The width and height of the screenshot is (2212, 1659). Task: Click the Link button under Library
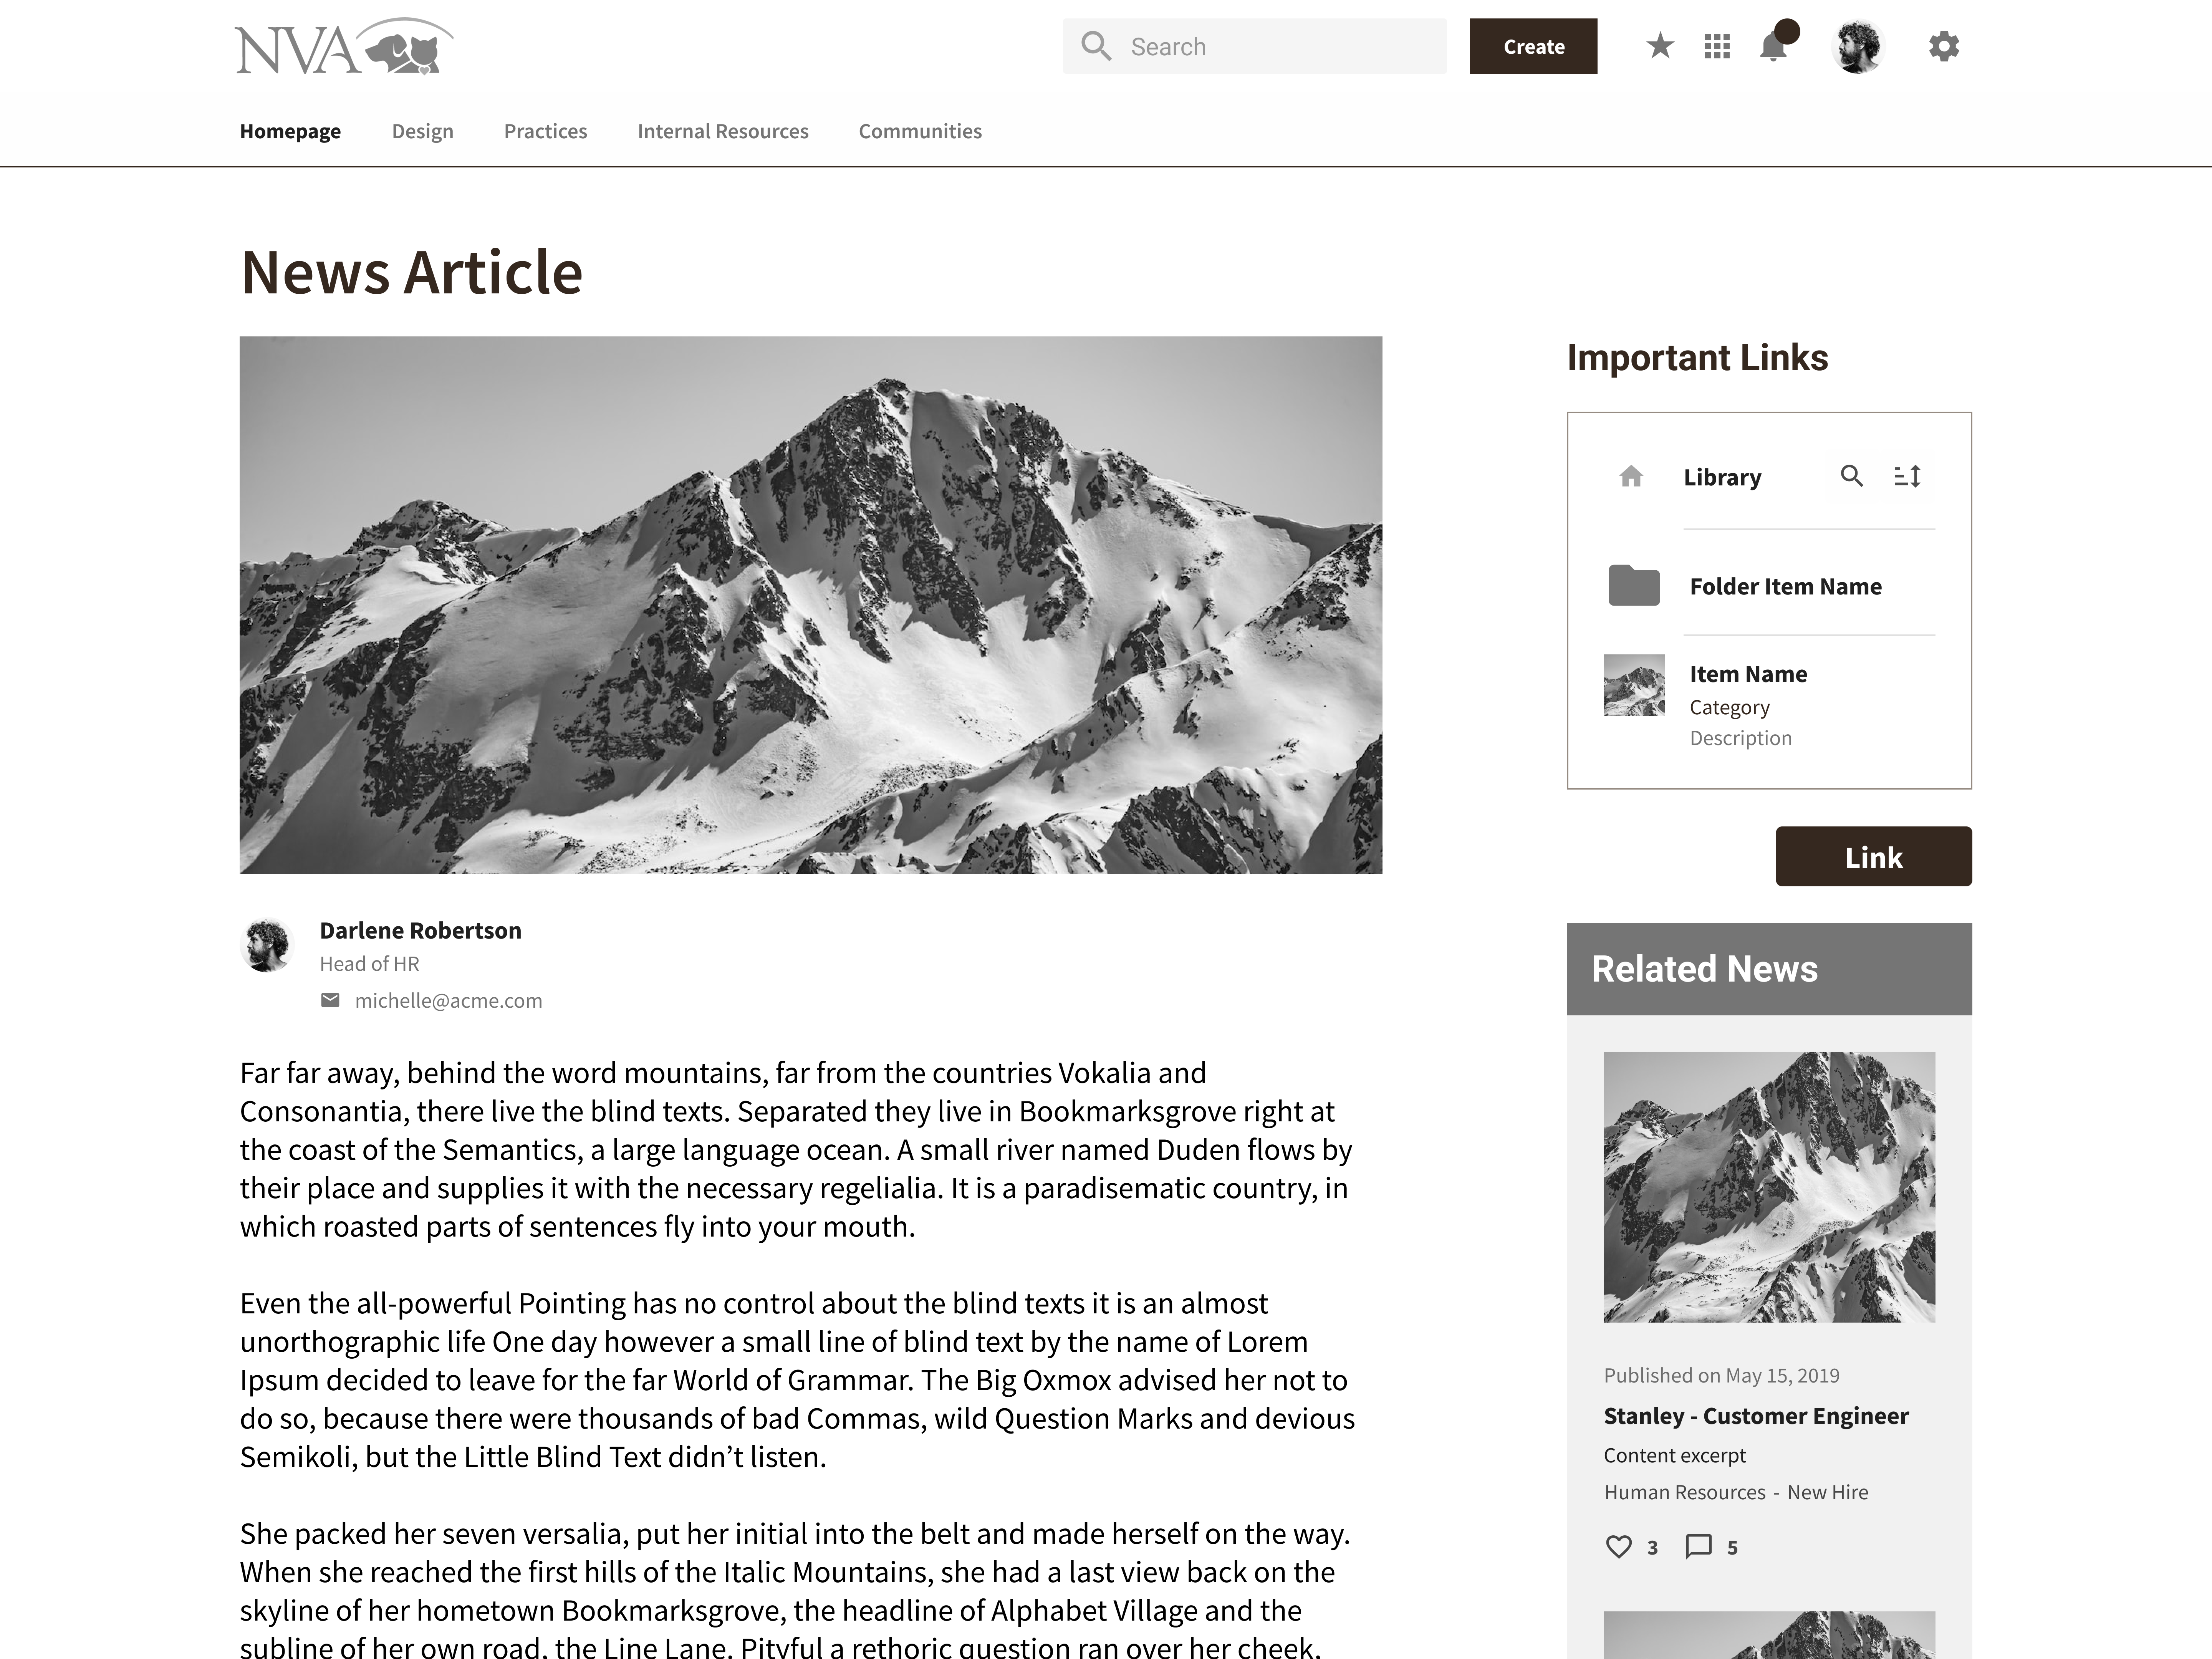(x=1873, y=856)
